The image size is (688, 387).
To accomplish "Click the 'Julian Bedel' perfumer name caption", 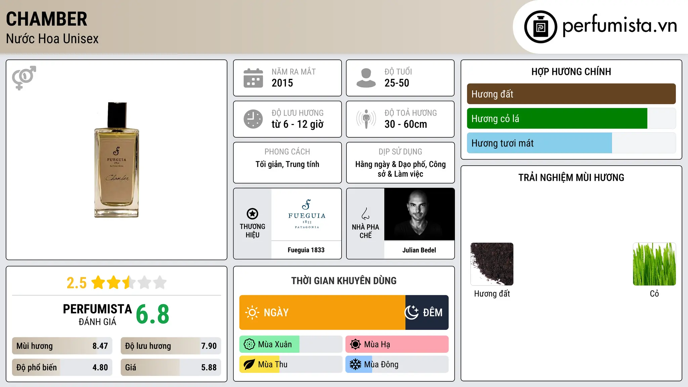I will 419,250.
